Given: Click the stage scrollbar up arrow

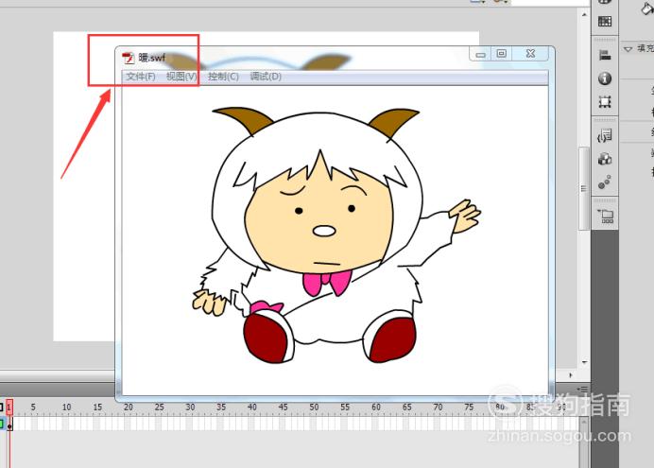Looking at the screenshot, I should (584, 15).
